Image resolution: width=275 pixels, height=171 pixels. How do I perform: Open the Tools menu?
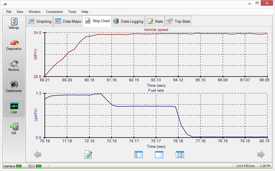tap(72, 12)
